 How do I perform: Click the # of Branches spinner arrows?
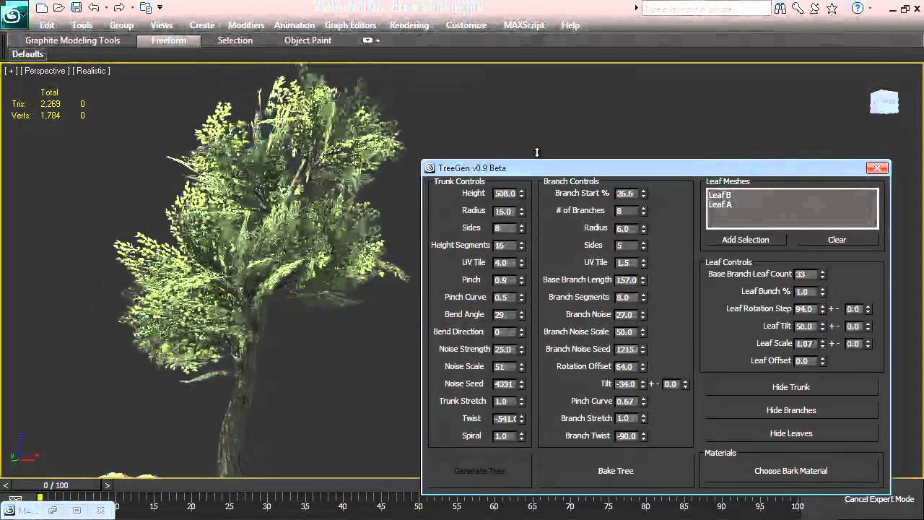point(643,211)
